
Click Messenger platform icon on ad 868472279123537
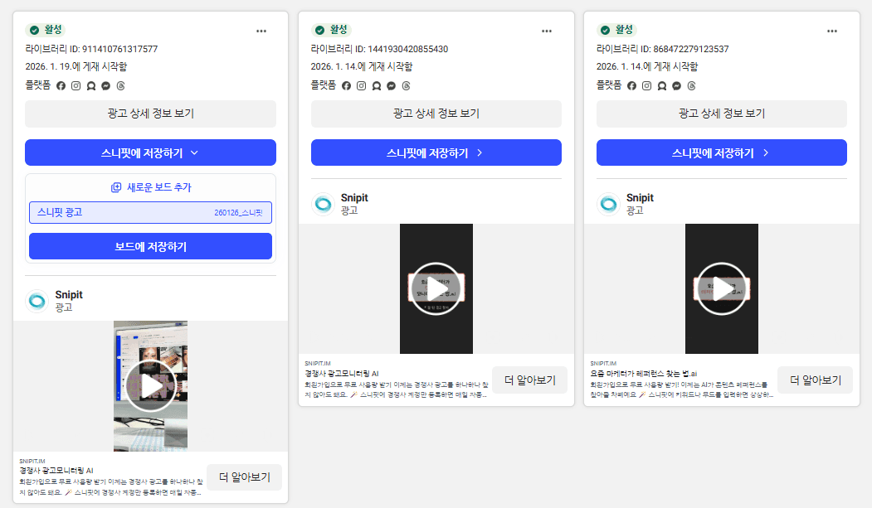677,85
